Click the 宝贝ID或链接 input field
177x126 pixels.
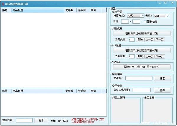point(141,90)
